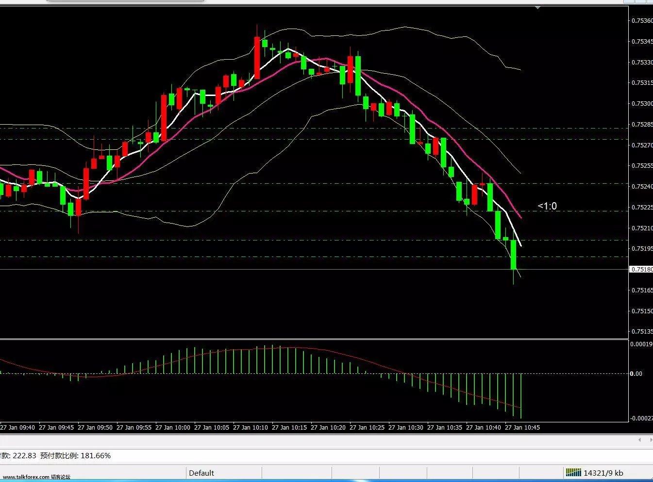Click the 14321/9 kb traffic indicator
Image resolution: width=653 pixels, height=482 pixels.
[603, 473]
